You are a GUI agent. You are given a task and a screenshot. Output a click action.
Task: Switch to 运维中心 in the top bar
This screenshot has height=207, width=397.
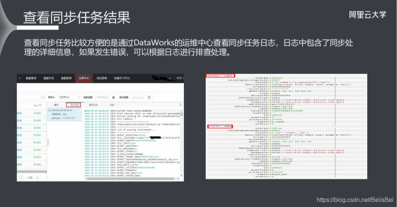pyautogui.click(x=84, y=78)
